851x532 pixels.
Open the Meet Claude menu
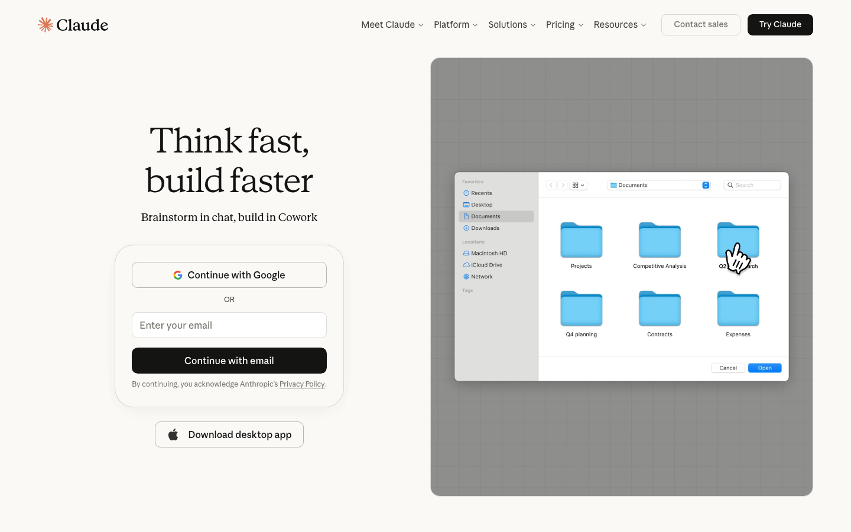coord(392,25)
